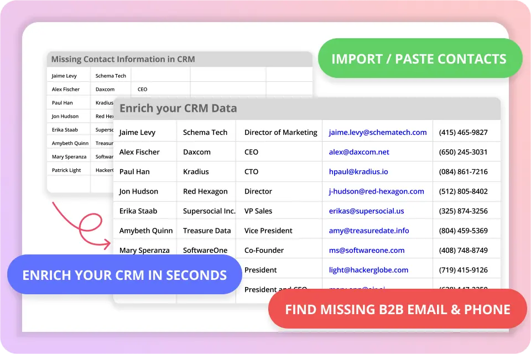Click phone number (325) 874-3256

point(464,211)
